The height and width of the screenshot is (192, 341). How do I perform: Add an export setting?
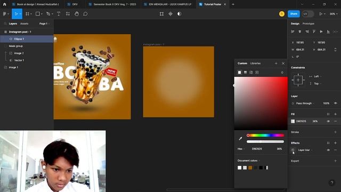click(x=335, y=161)
